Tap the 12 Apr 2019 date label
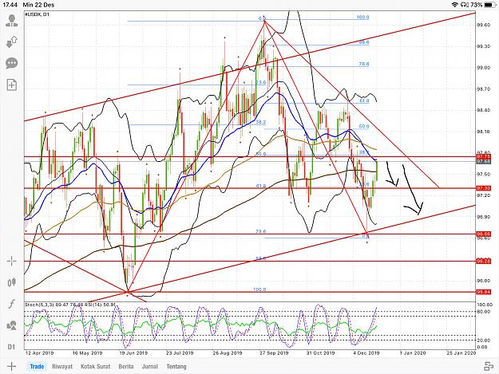Screen dimensions: 499x374 pyautogui.click(x=39, y=352)
